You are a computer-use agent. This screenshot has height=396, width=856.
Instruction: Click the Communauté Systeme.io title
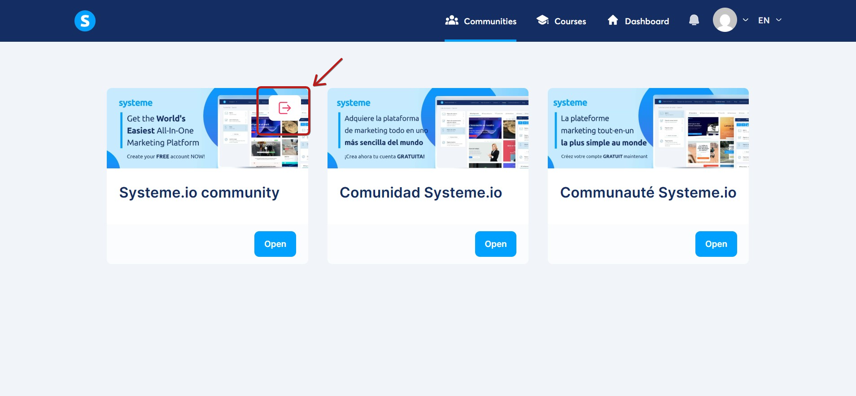(648, 193)
